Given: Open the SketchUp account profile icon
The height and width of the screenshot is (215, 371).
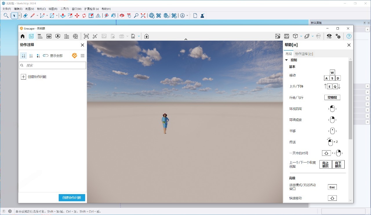Looking at the screenshot, I should pos(182,16).
